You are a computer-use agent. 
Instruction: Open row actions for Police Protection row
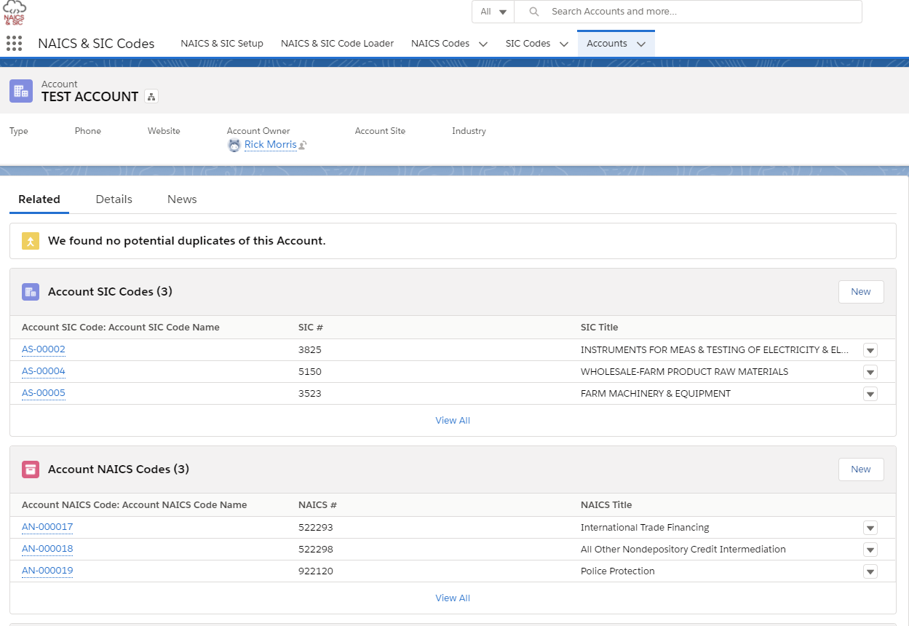click(870, 571)
